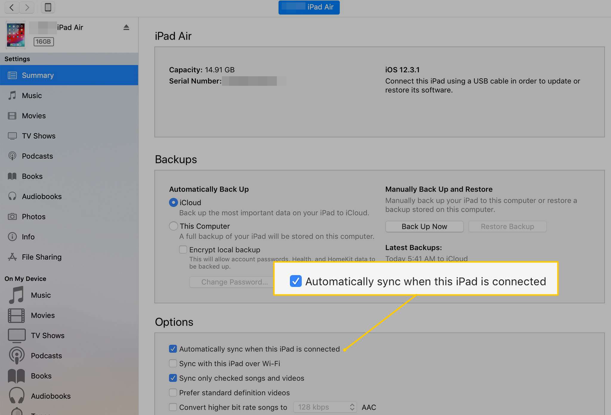Click the TV Shows monitor icon under Settings

pos(12,136)
